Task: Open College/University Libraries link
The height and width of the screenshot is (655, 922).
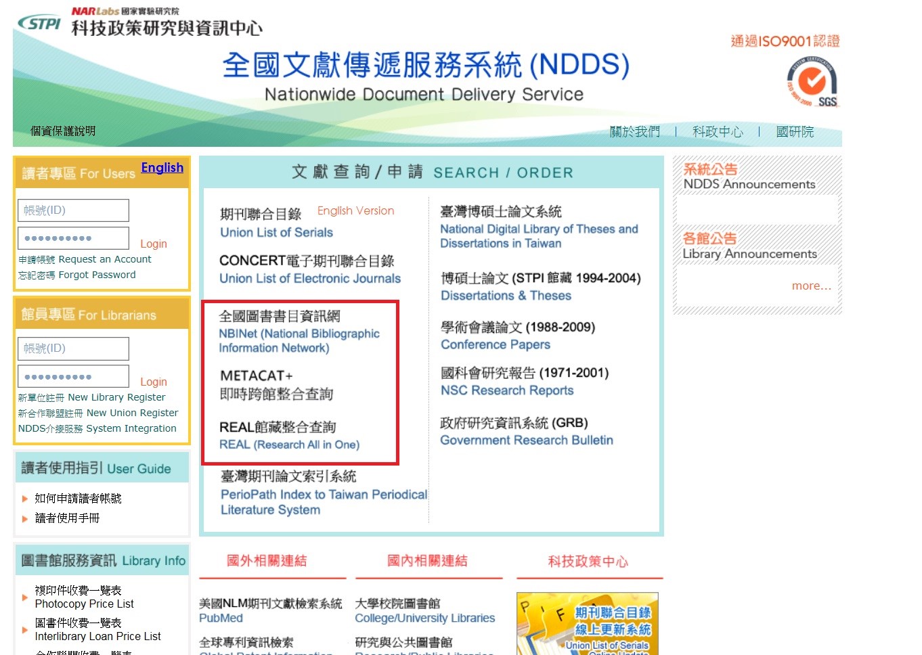Action: tap(425, 618)
